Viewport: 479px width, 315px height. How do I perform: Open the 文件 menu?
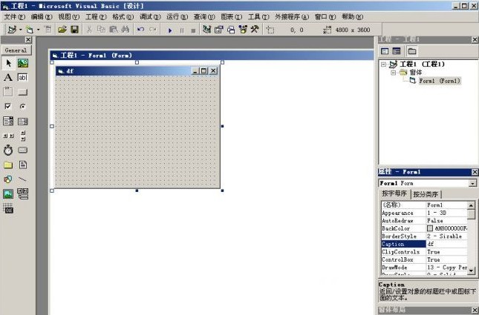tap(14, 17)
